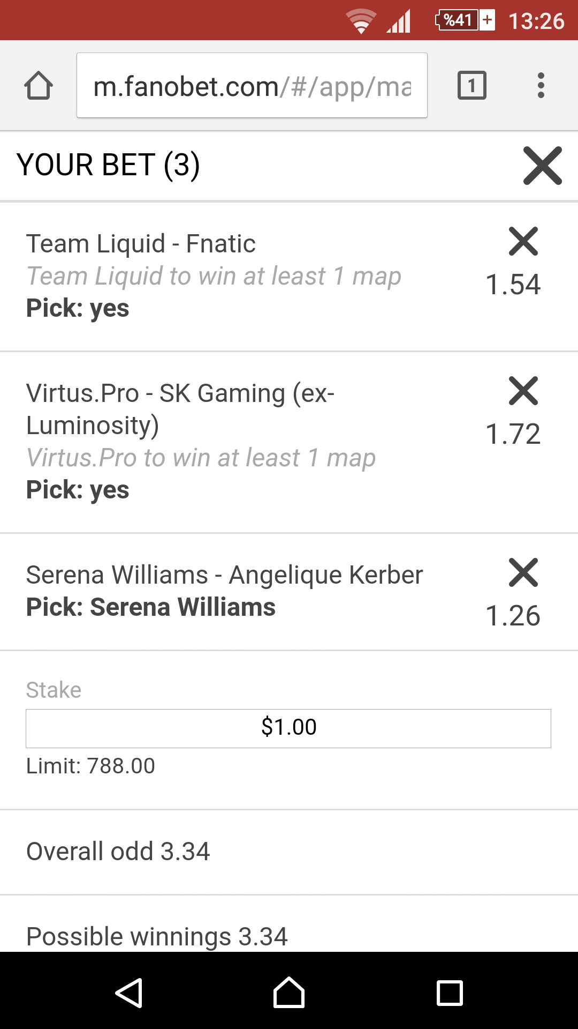The height and width of the screenshot is (1029, 578).
Task: Remove the Serena Williams - Angelique Kerber bet
Action: click(x=523, y=572)
